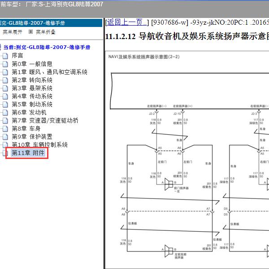Click page icon next to 第9章
The width and height of the screenshot is (269, 269).
click(5, 137)
